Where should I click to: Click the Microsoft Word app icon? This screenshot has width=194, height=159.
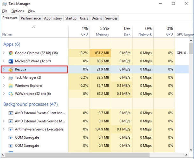pos(11,61)
